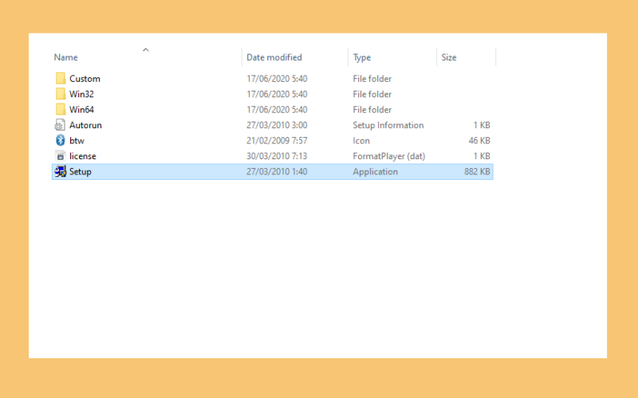Click the Autorun setup information file icon
This screenshot has width=638, height=398.
pyautogui.click(x=61, y=125)
